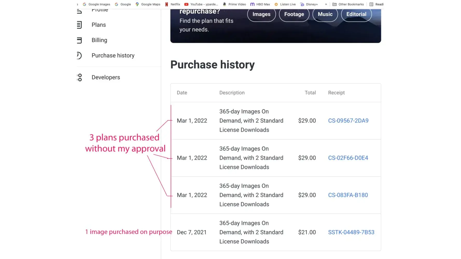This screenshot has width=461, height=259.
Task: Open receipt CS-02F66-D0E4
Action: 348,158
